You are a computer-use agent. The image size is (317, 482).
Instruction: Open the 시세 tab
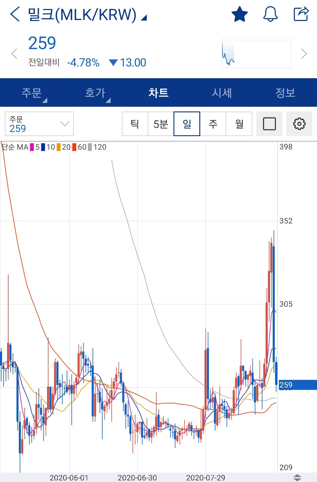click(x=222, y=93)
